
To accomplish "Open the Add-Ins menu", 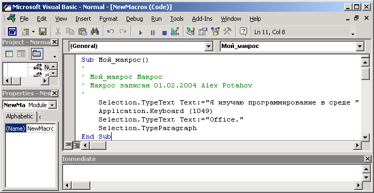I will pos(202,19).
